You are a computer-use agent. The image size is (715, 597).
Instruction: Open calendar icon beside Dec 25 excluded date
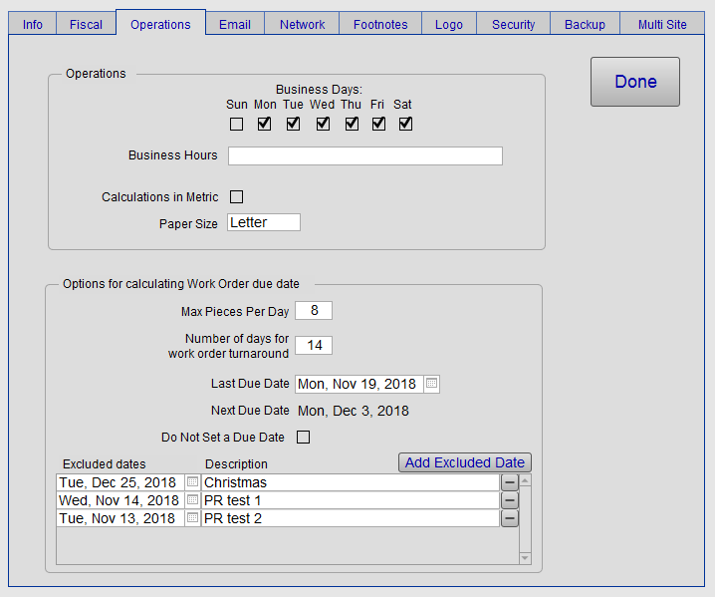click(x=193, y=482)
